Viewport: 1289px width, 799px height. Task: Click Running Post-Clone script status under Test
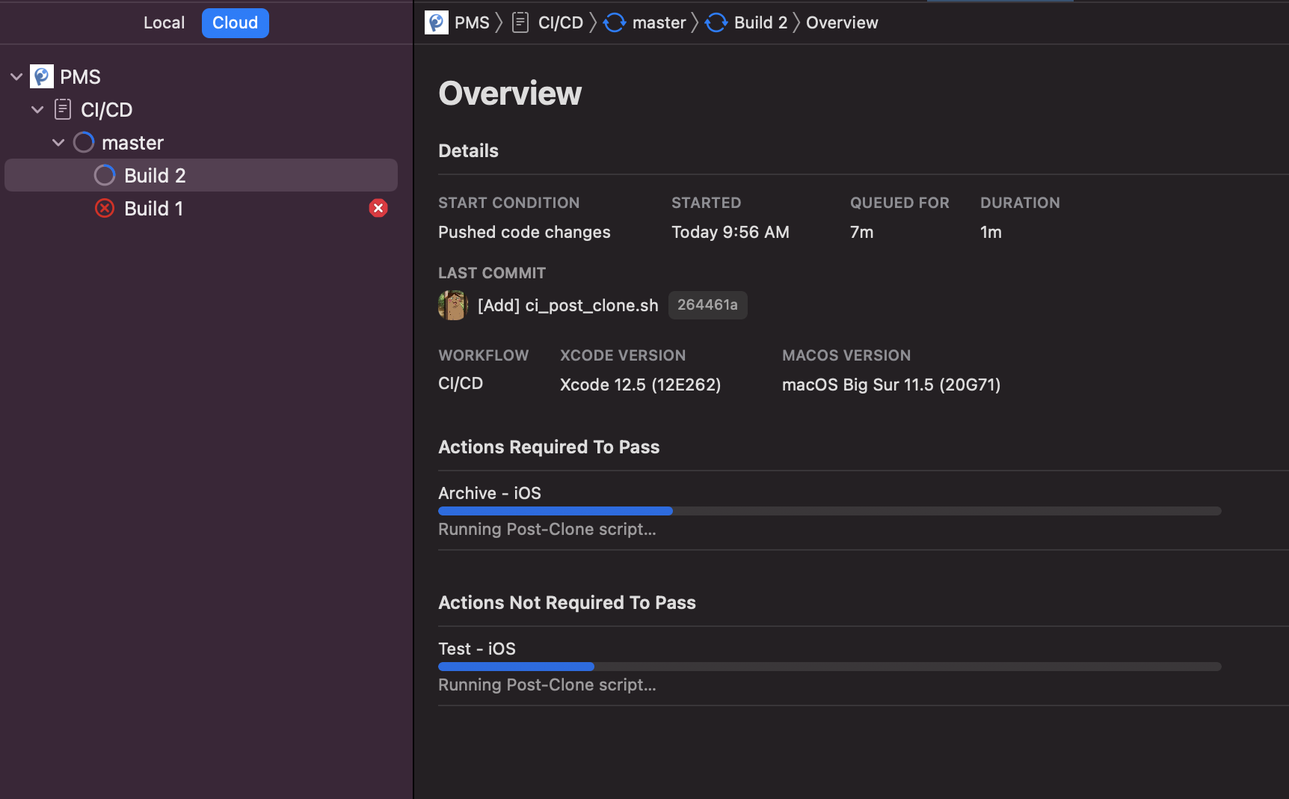pos(547,685)
